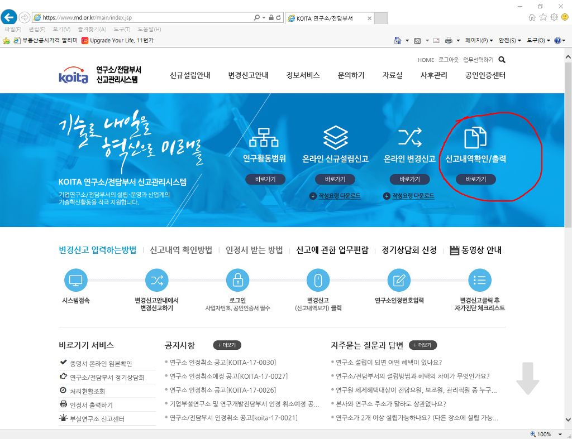
Task: Open browser settings gear icon
Action: coord(554,17)
